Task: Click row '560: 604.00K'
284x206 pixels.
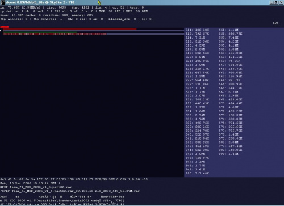Action: [231, 65]
